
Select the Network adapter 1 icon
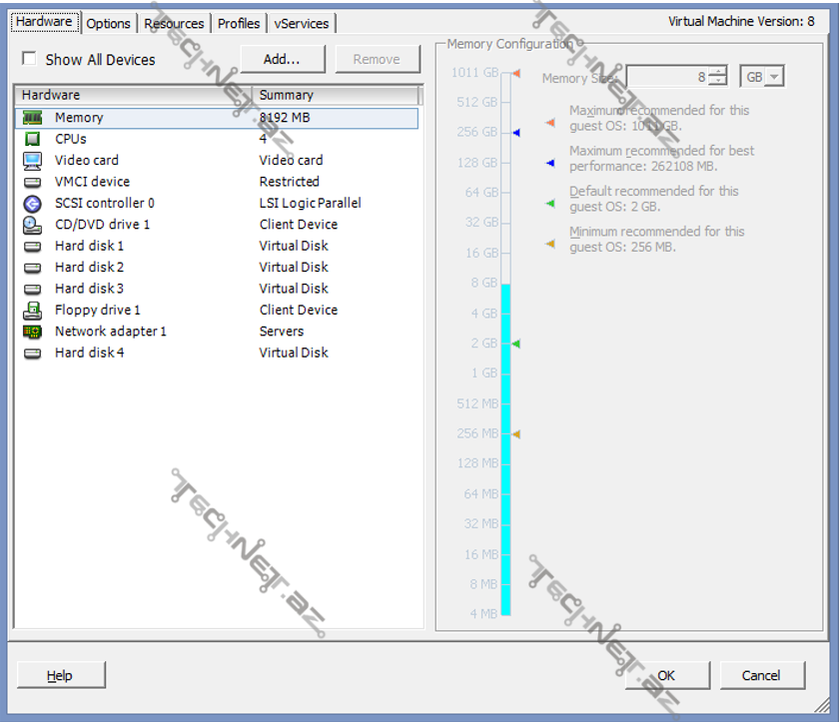point(33,332)
